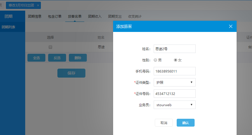
Task: Click the 全选 button
Action: click(x=36, y=58)
